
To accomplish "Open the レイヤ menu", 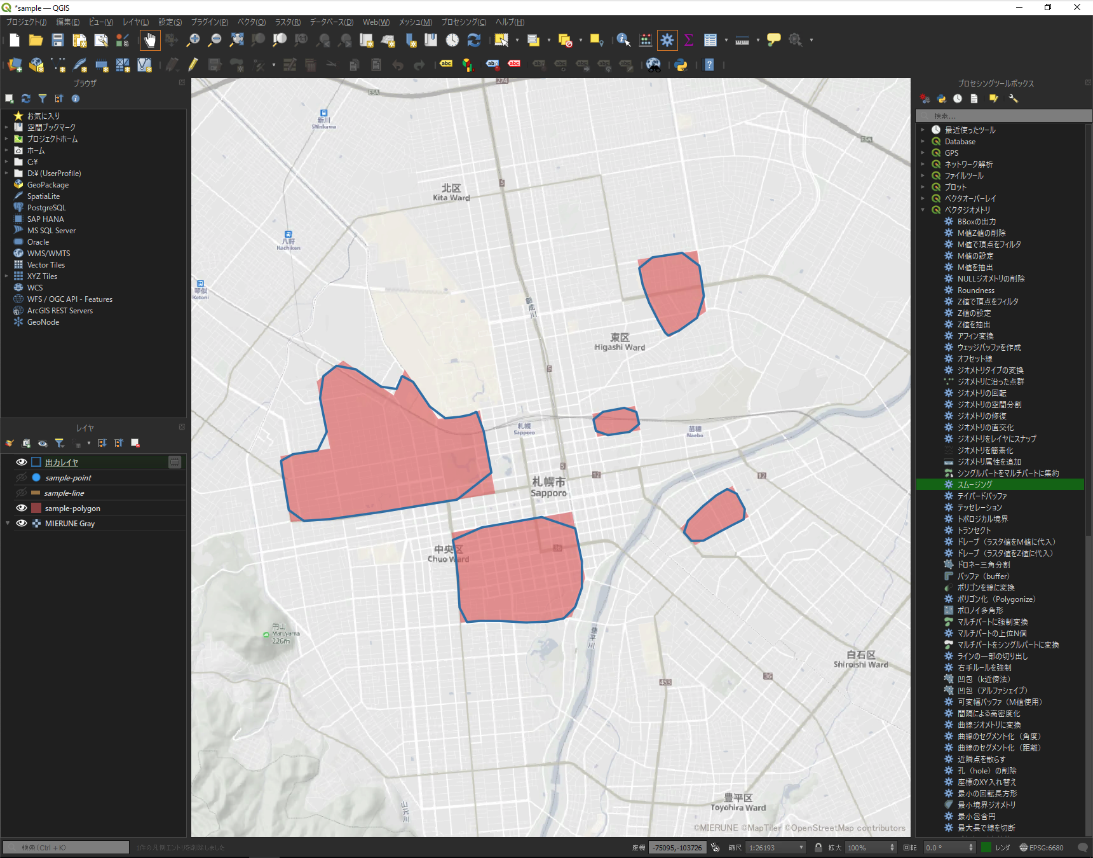I will point(136,22).
